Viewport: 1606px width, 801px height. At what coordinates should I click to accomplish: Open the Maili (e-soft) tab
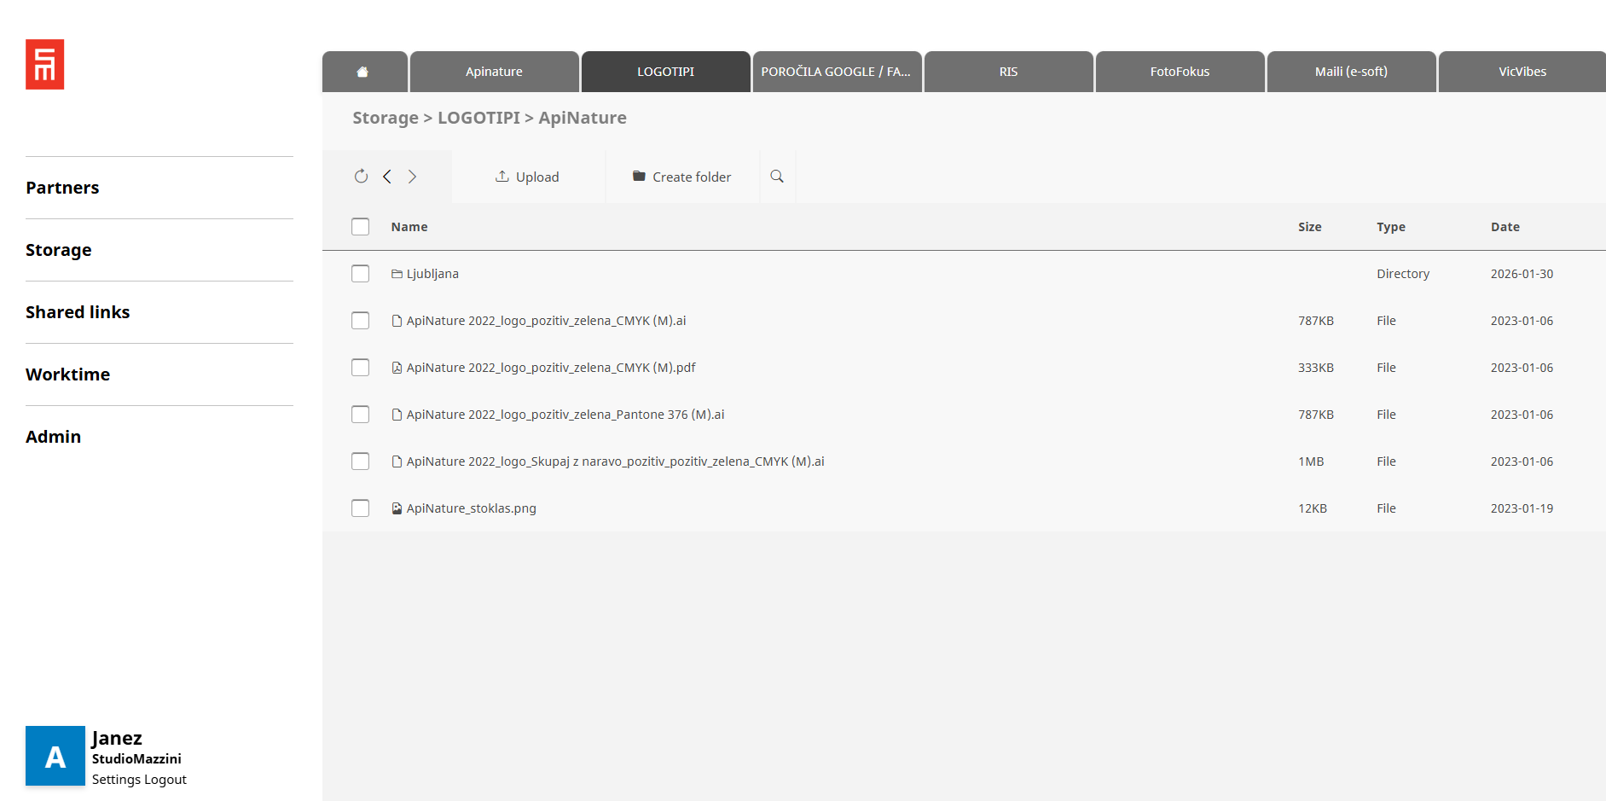(1352, 72)
